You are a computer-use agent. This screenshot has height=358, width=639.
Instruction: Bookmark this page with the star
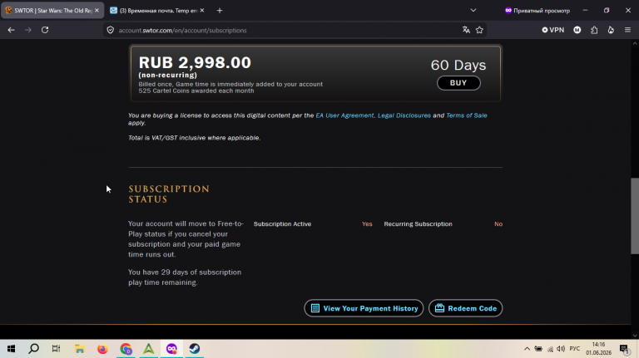[x=479, y=30]
